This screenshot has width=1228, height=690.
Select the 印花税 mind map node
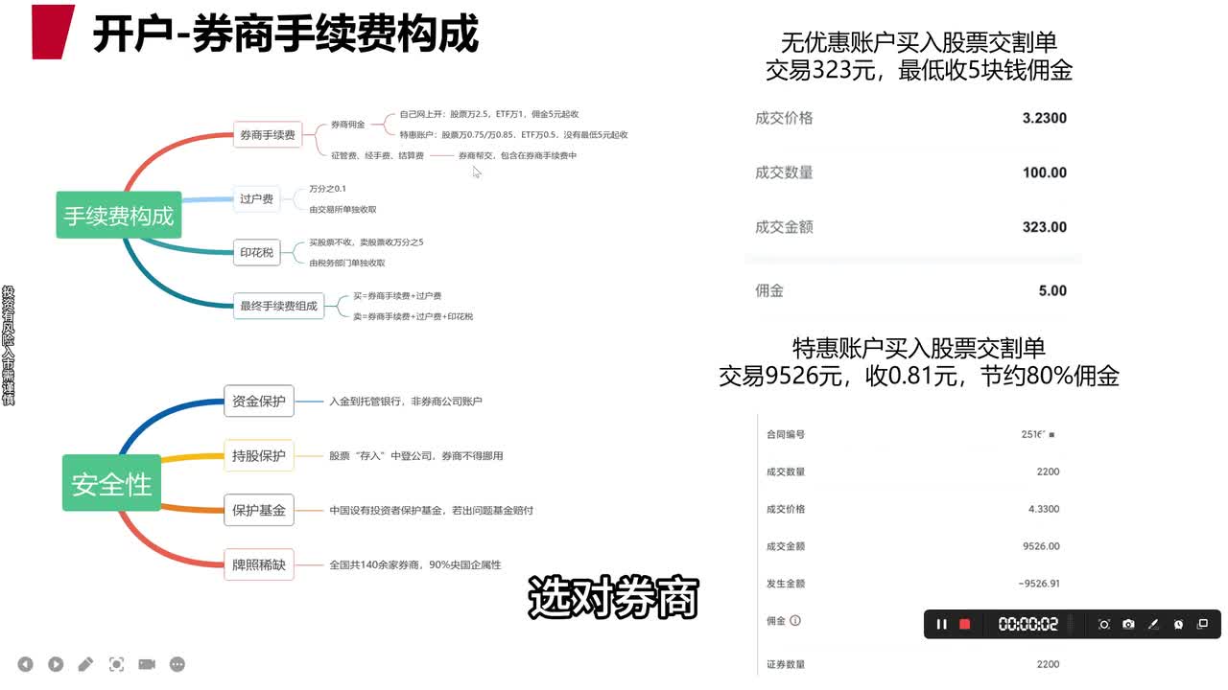(x=256, y=252)
